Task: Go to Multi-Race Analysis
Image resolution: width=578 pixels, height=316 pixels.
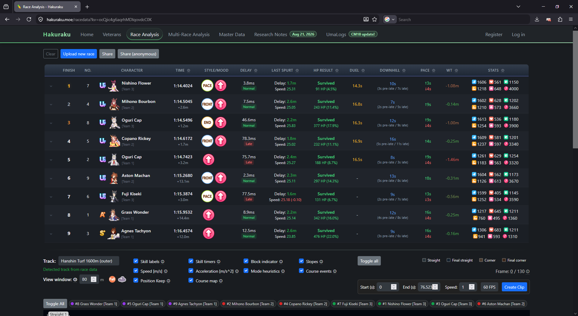Action: click(189, 34)
